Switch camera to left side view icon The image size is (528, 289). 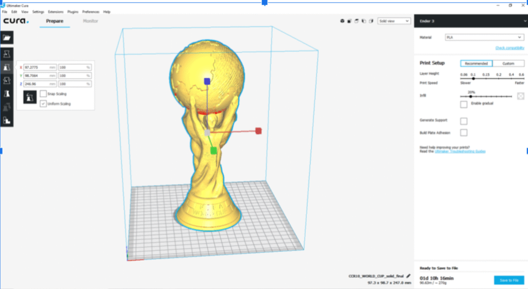pos(364,21)
